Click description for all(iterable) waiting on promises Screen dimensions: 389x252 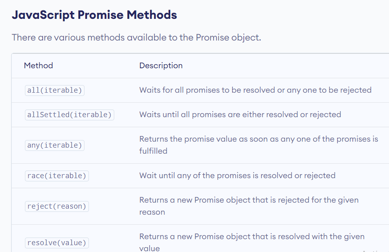click(255, 90)
